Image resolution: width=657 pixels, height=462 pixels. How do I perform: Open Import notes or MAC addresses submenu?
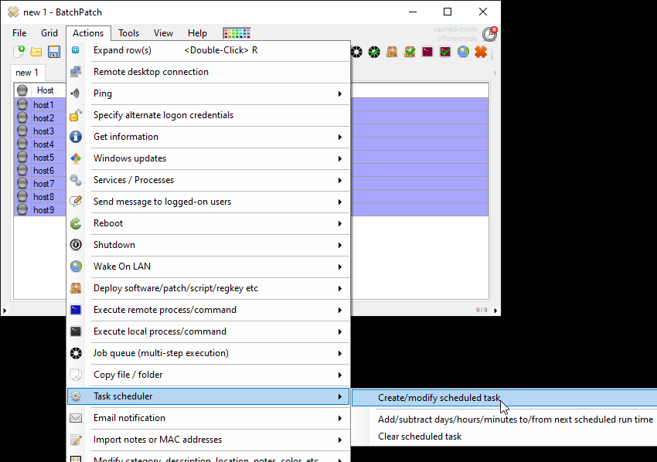tap(208, 440)
